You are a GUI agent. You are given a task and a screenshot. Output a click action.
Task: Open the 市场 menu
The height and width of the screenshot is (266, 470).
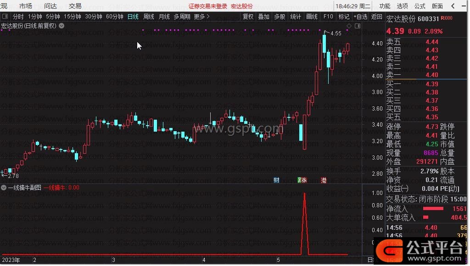click(26, 6)
